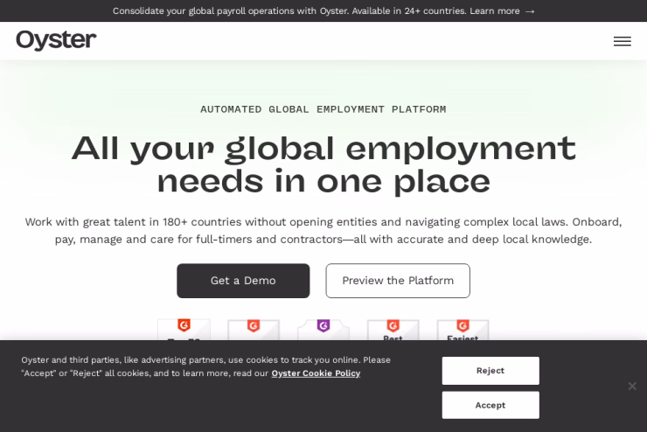
Task: Reject all cookies
Action: tap(490, 371)
